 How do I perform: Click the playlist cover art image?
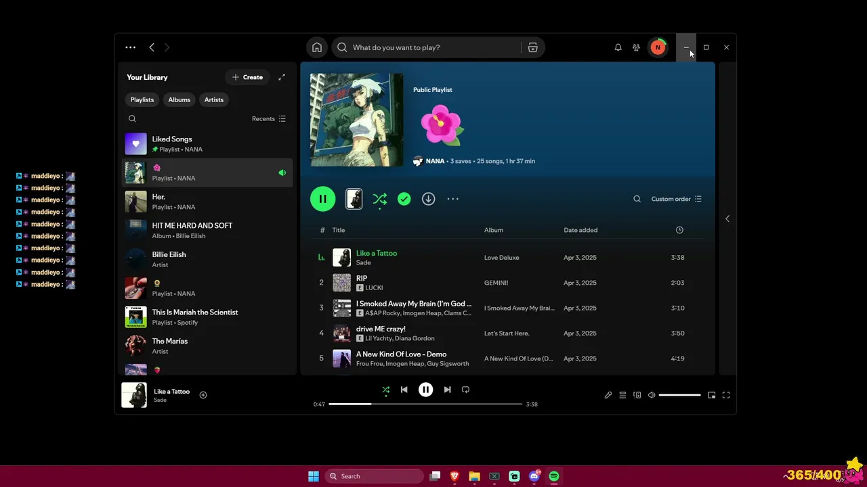(x=356, y=120)
